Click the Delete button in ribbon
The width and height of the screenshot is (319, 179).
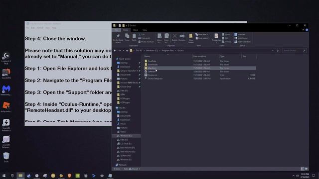tap(174, 38)
